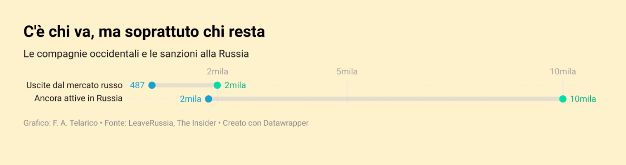Click the blue dot for Uscite dal mercato russo
The image size is (626, 165).
point(152,85)
